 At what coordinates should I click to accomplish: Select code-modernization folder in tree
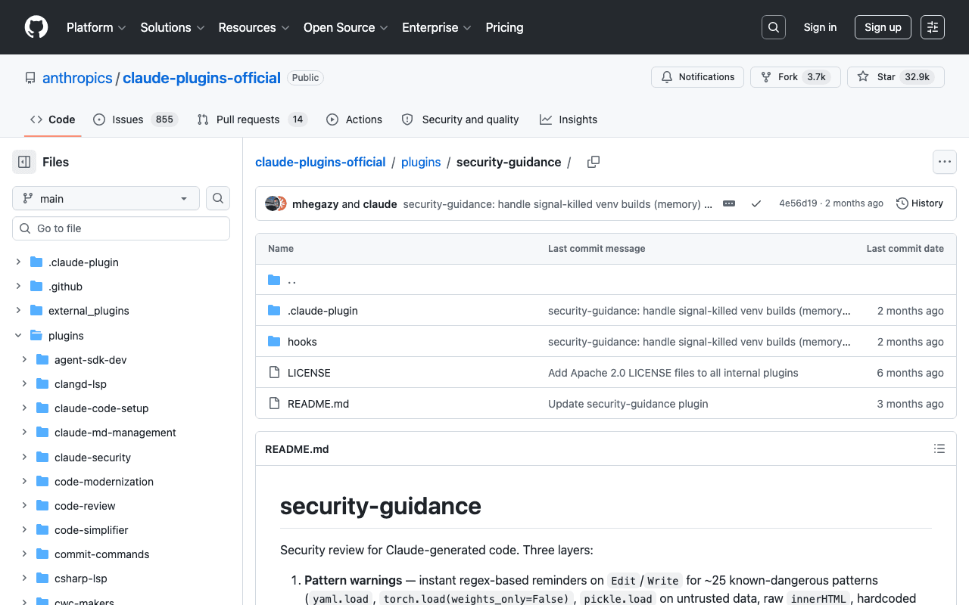click(x=104, y=482)
